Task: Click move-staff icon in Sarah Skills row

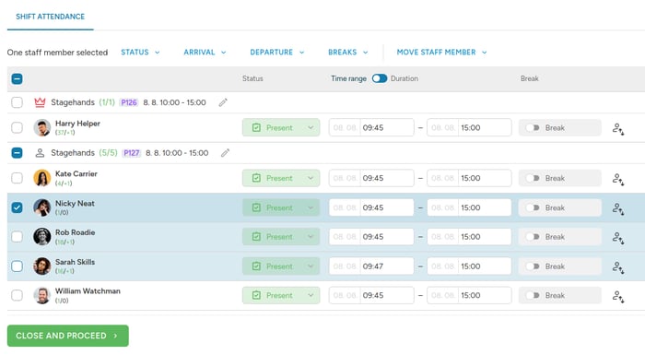Action: click(x=618, y=267)
